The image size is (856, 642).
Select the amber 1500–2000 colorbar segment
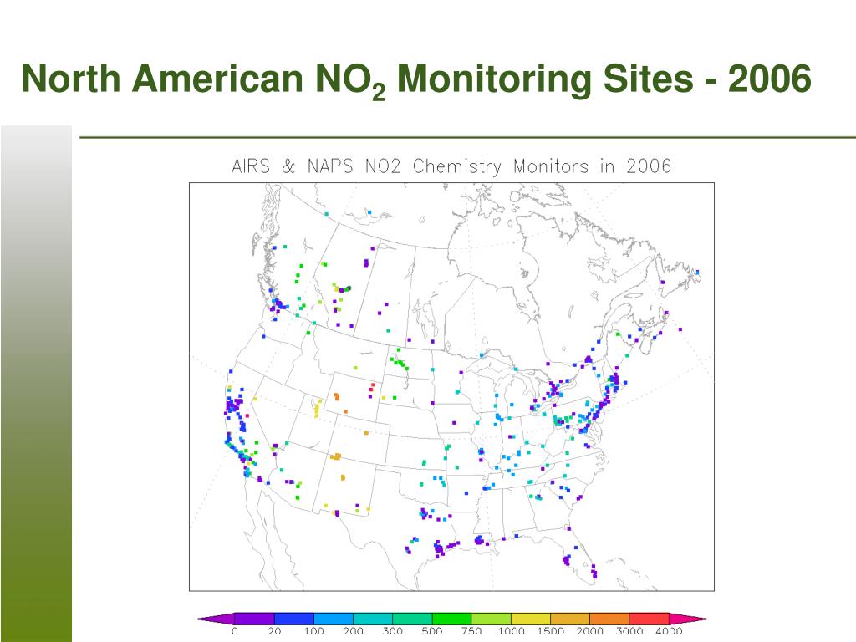pos(570,619)
